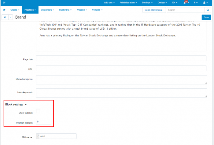Collapse the Block settings section
214x145 pixels.
16,104
